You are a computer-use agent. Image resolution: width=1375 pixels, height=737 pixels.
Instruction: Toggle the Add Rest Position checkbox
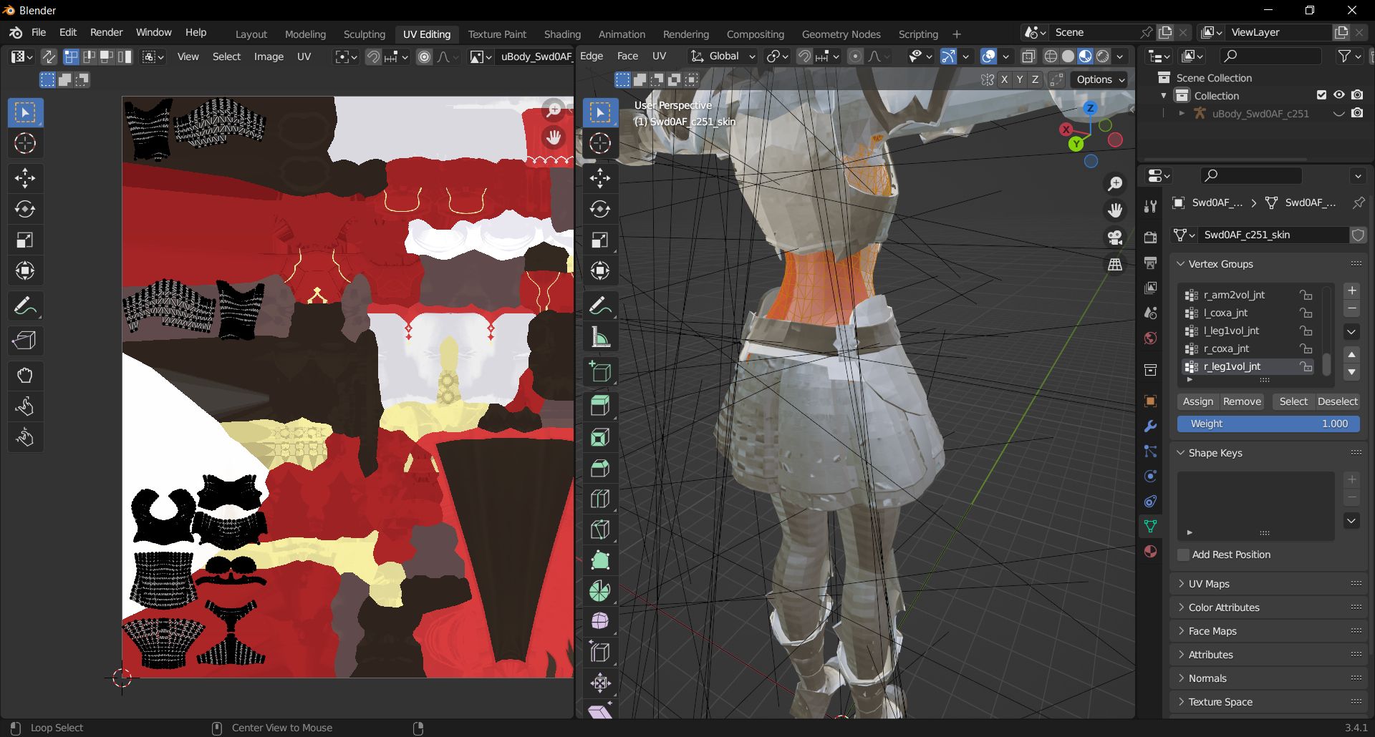click(1184, 555)
